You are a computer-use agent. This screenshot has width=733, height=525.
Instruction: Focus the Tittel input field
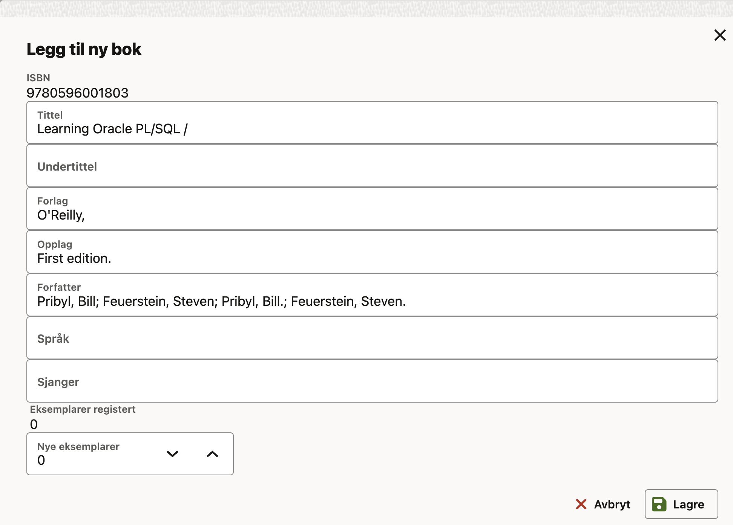click(372, 129)
